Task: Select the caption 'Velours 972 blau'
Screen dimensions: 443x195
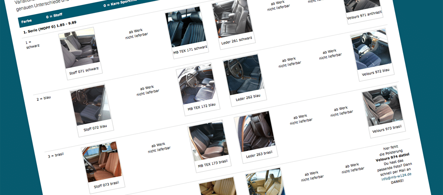Action: tap(376, 73)
